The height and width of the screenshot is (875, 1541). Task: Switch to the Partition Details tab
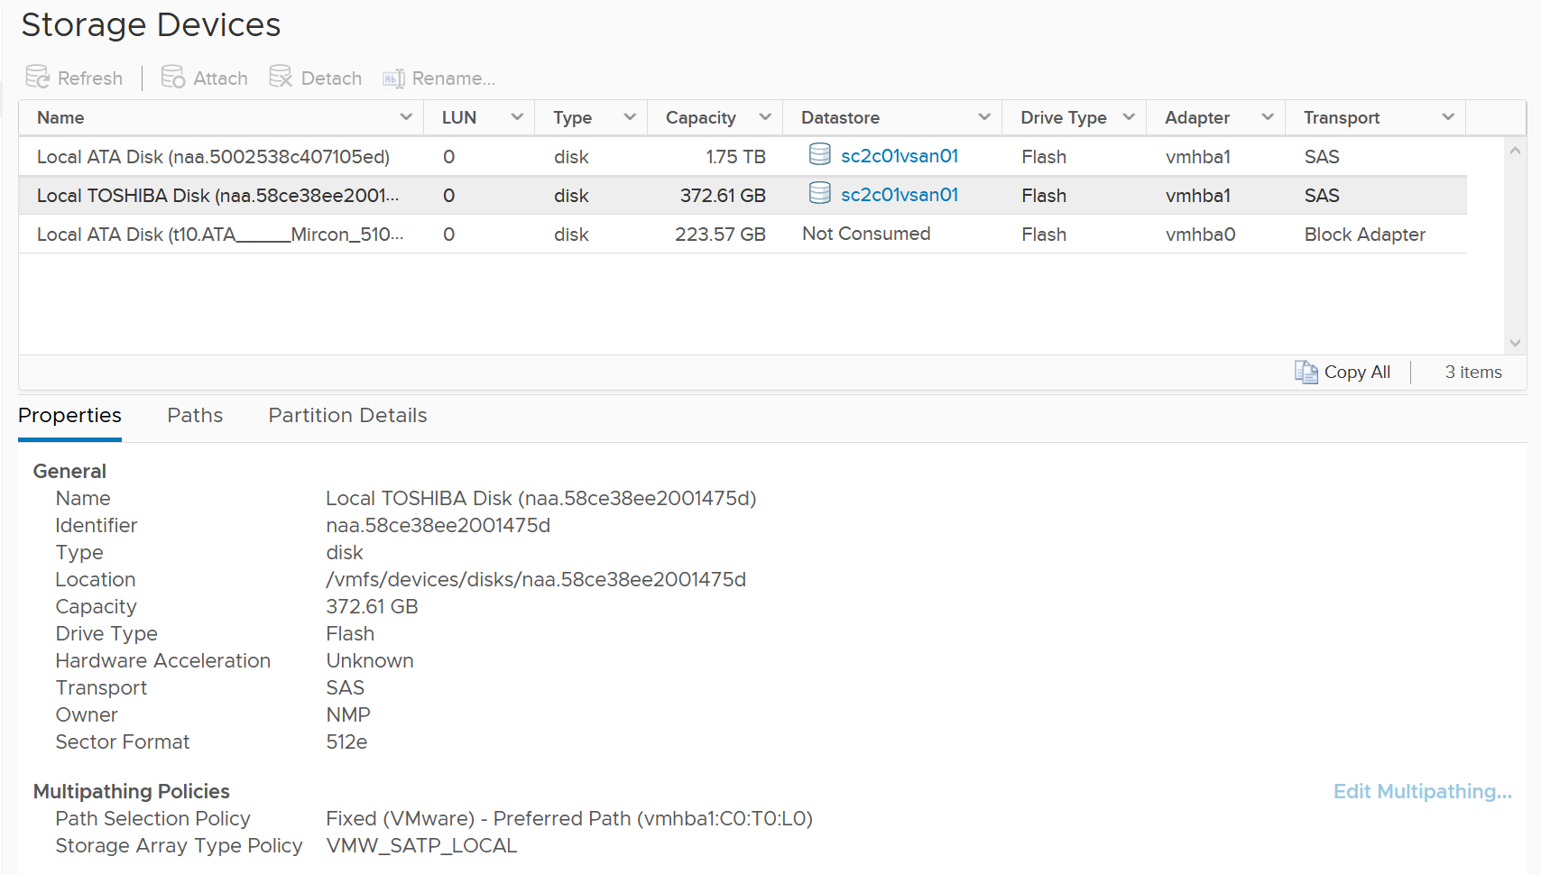pyautogui.click(x=347, y=416)
